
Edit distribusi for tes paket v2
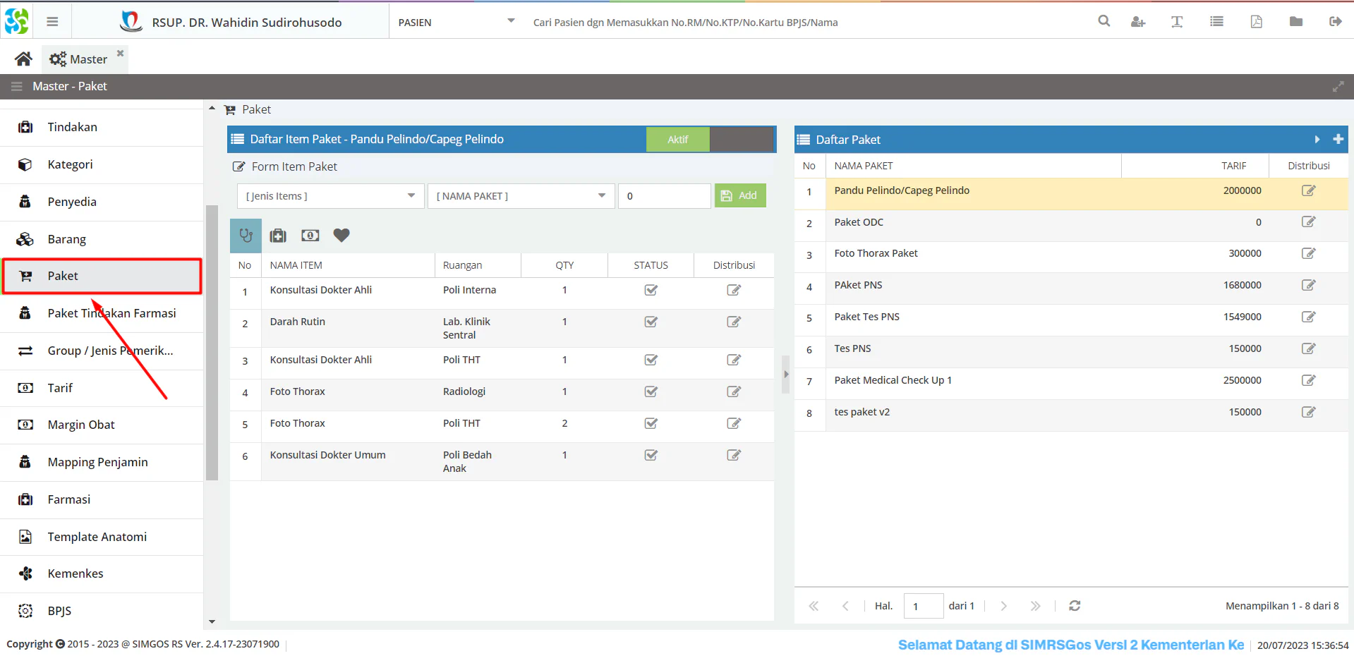click(1308, 413)
